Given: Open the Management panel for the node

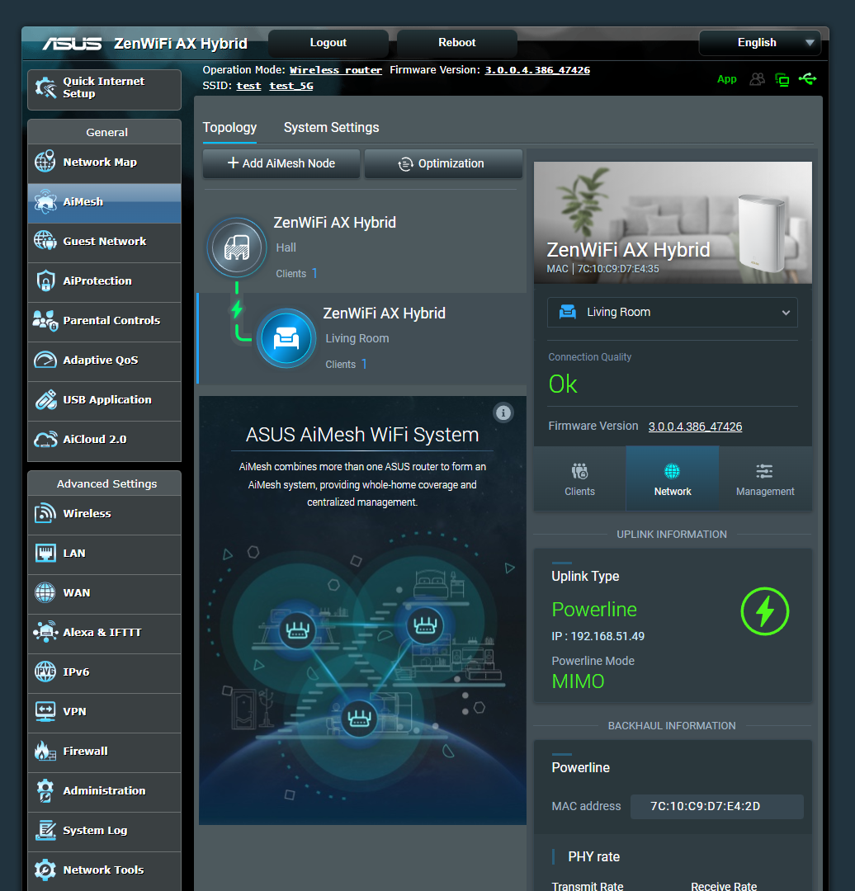Looking at the screenshot, I should tap(764, 477).
